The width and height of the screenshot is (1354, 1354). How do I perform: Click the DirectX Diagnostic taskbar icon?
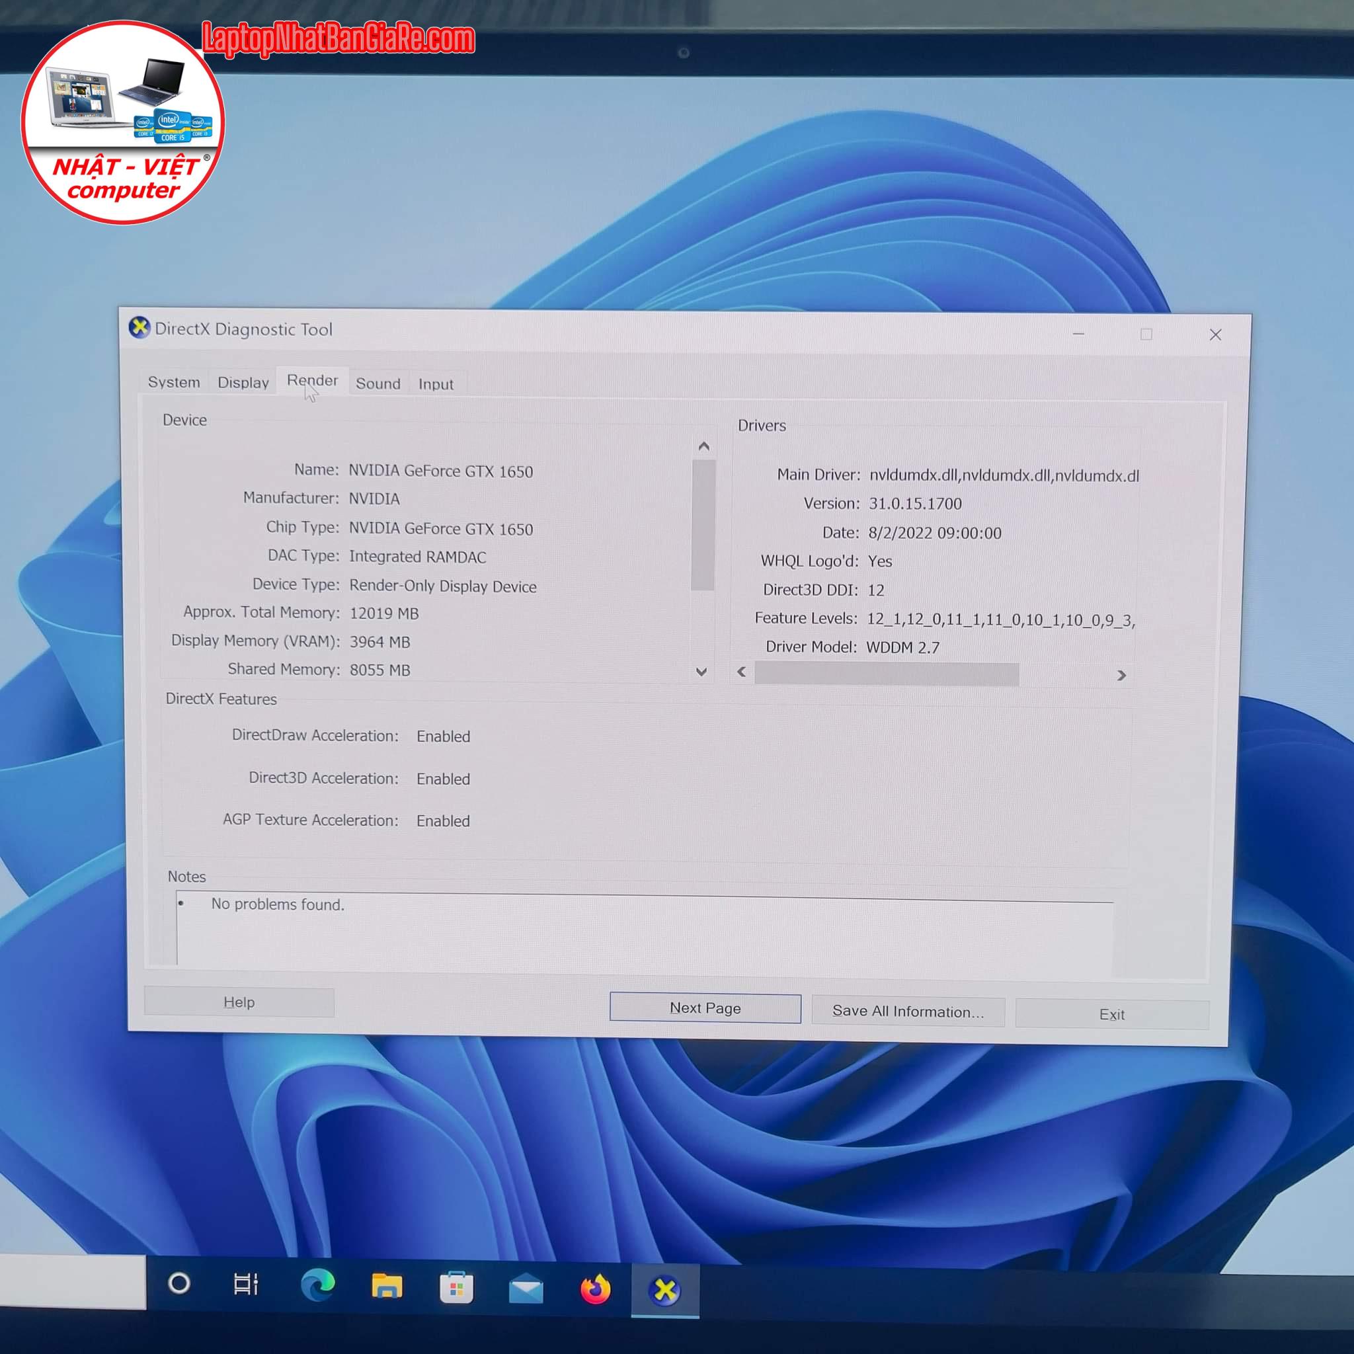coord(664,1291)
